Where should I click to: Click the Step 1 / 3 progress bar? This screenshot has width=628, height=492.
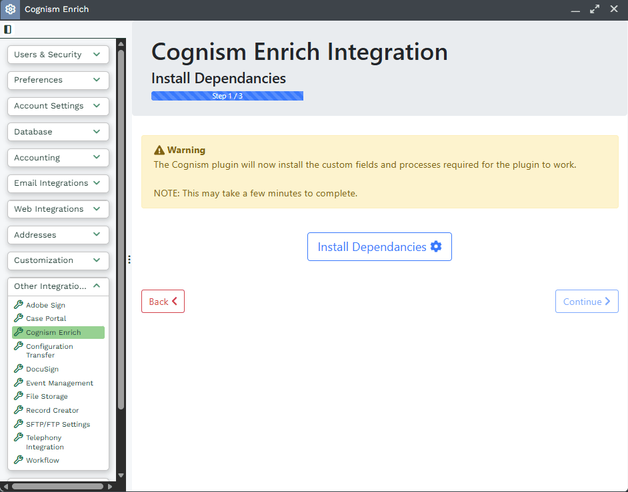(227, 96)
